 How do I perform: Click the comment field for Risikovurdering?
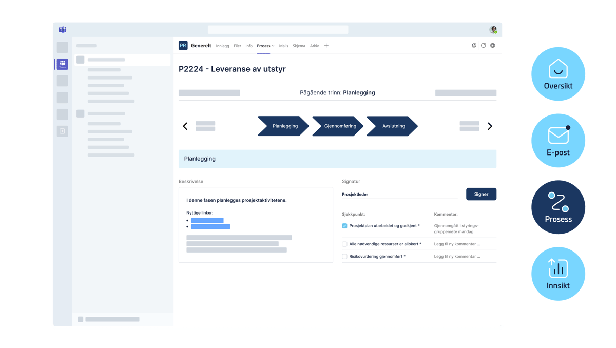(457, 256)
